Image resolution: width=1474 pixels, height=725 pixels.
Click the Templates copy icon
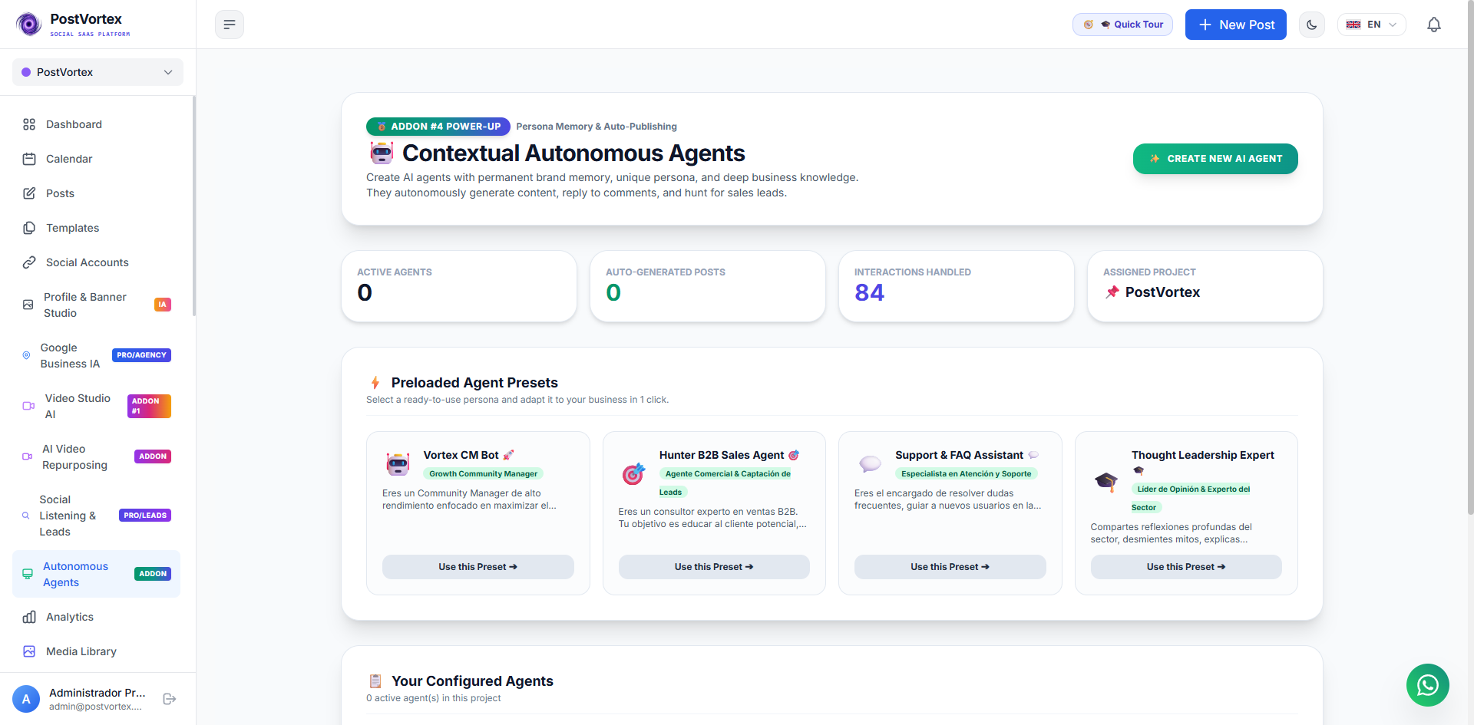(x=29, y=228)
